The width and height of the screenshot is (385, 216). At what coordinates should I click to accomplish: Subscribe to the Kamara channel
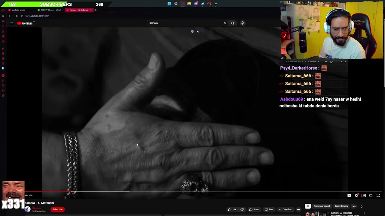click(x=57, y=209)
